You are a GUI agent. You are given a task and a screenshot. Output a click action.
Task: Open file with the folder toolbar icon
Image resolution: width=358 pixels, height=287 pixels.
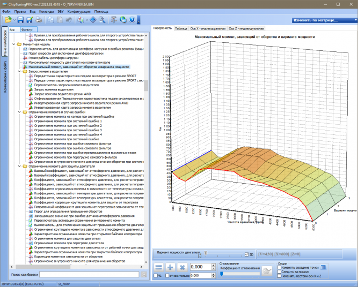[x=8, y=20]
